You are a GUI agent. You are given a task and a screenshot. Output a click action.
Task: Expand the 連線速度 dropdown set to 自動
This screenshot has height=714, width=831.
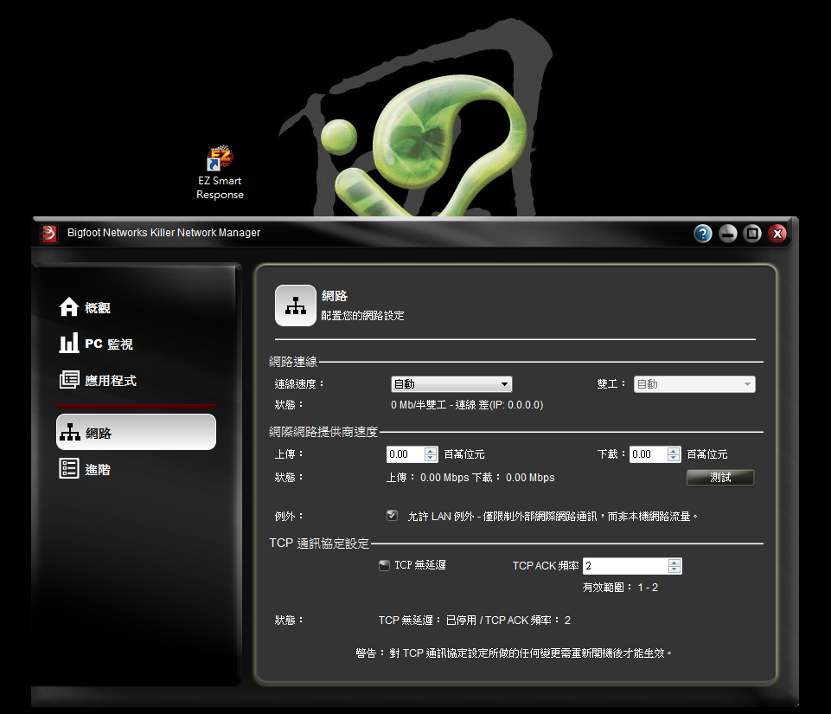[x=451, y=384]
